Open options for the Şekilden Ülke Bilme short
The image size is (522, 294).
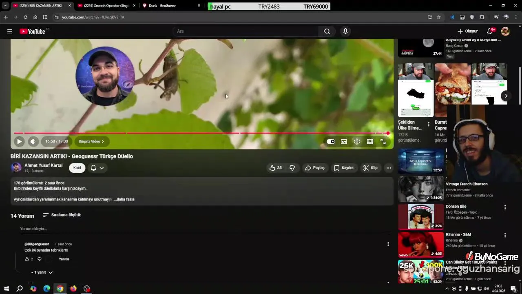(429, 124)
